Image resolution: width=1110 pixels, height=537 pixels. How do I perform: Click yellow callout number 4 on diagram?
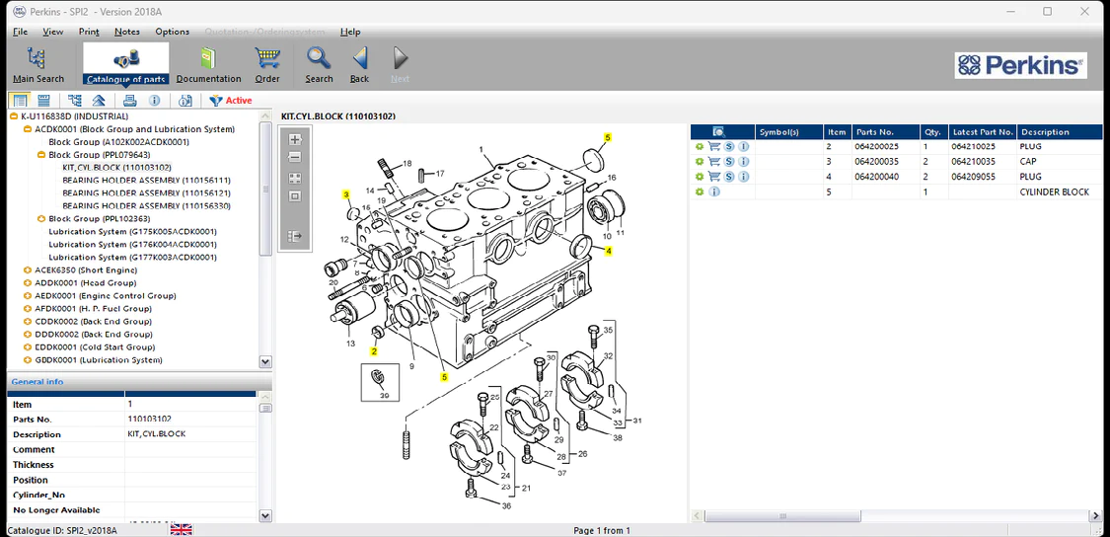pos(609,252)
